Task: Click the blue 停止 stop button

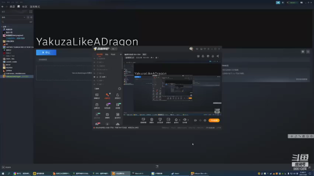Action: click(46, 52)
